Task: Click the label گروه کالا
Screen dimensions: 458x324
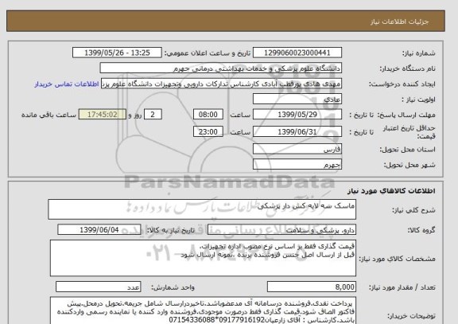Action: (421, 230)
